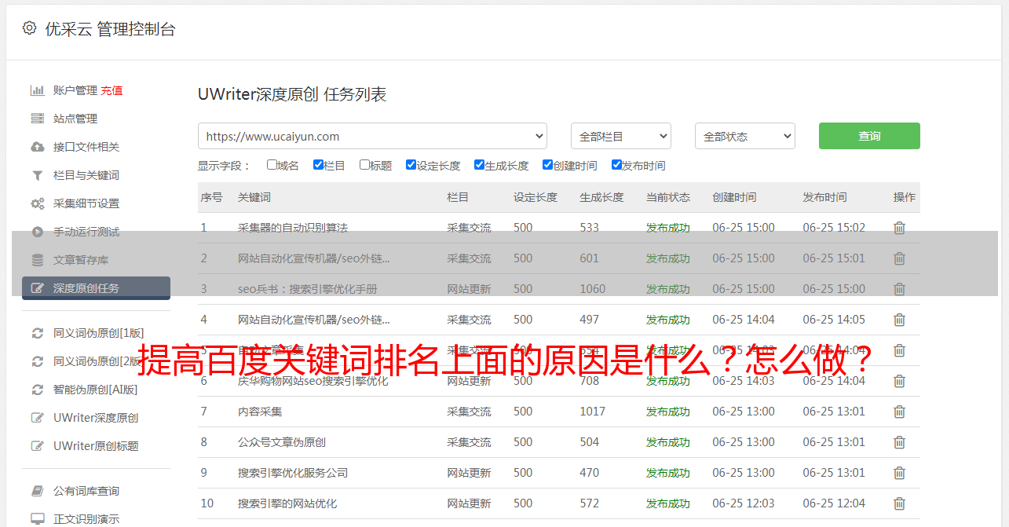Screen dimensions: 1009x527
Task: Open 正文识别演示 page
Action: click(86, 519)
